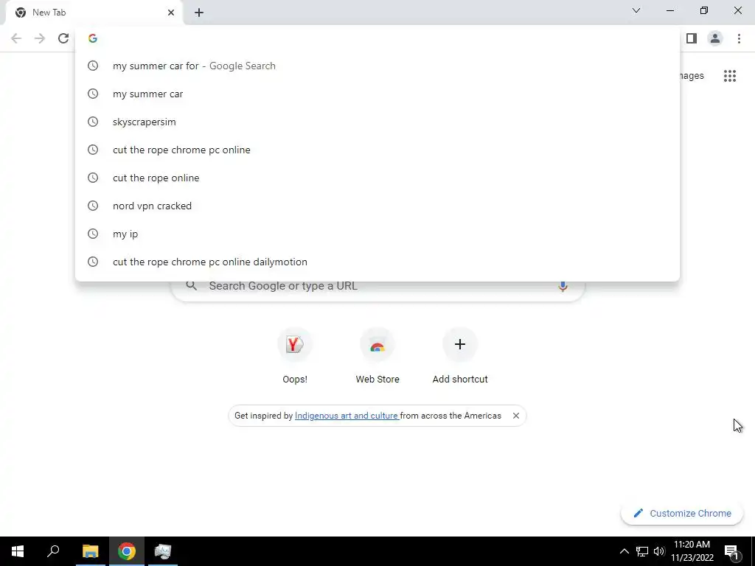Open 'Indigenous art and culture' link
The height and width of the screenshot is (566, 755).
point(347,416)
